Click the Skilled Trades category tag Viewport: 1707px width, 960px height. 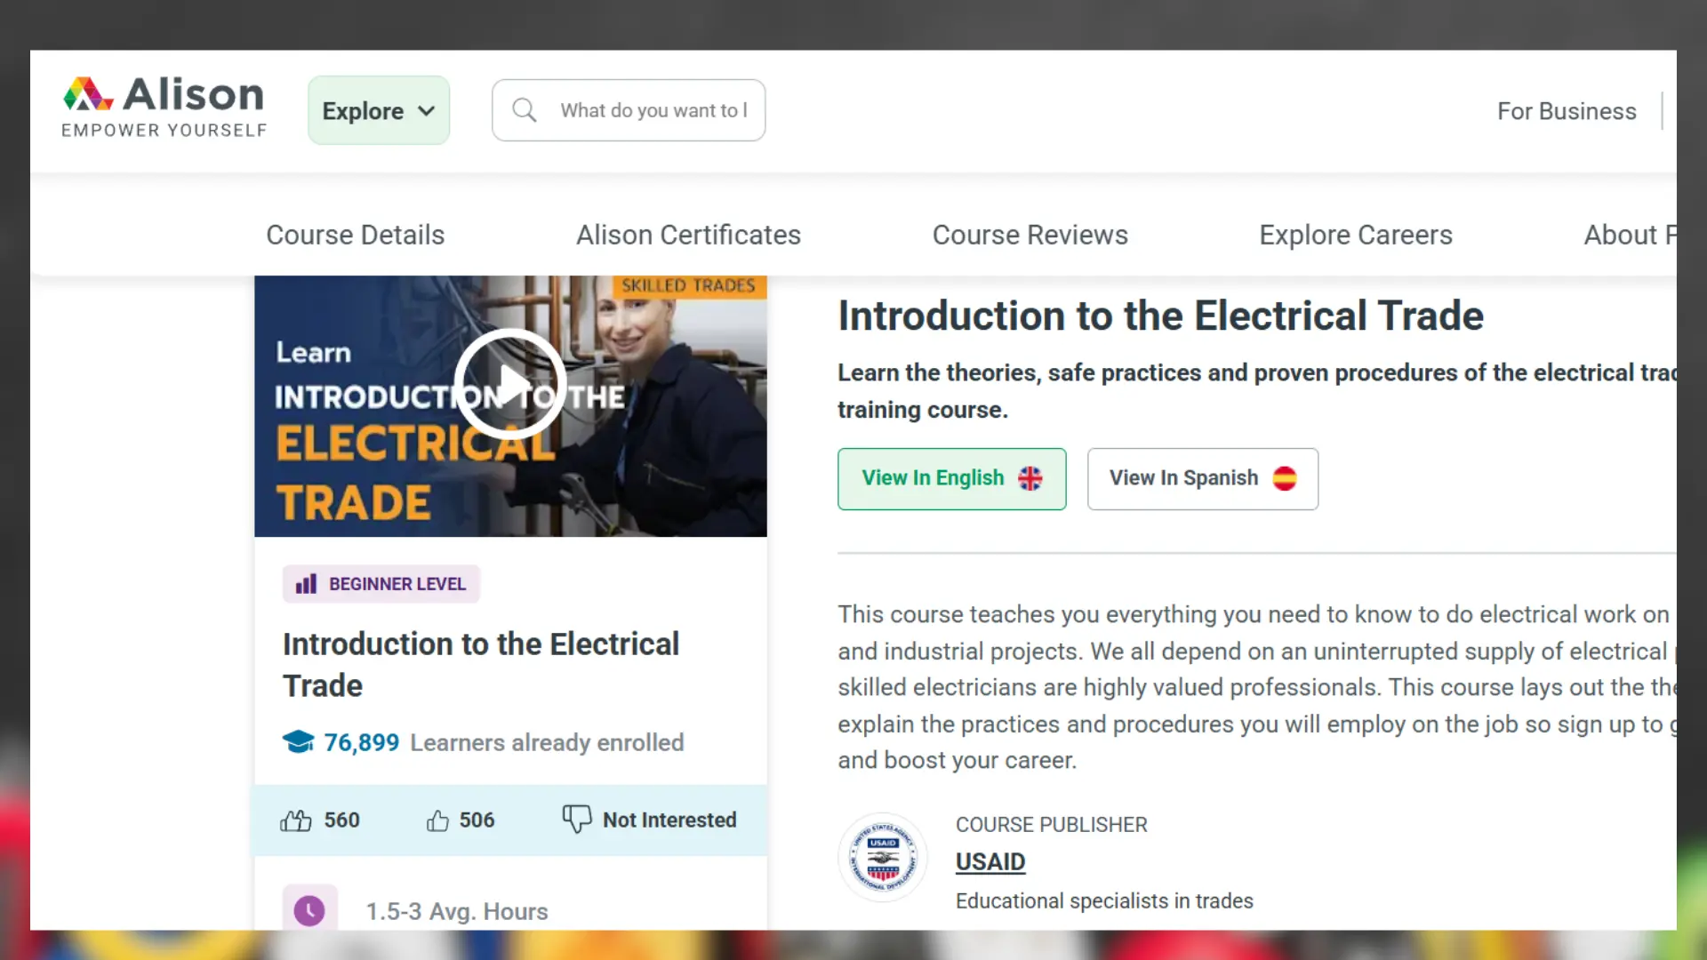click(688, 285)
